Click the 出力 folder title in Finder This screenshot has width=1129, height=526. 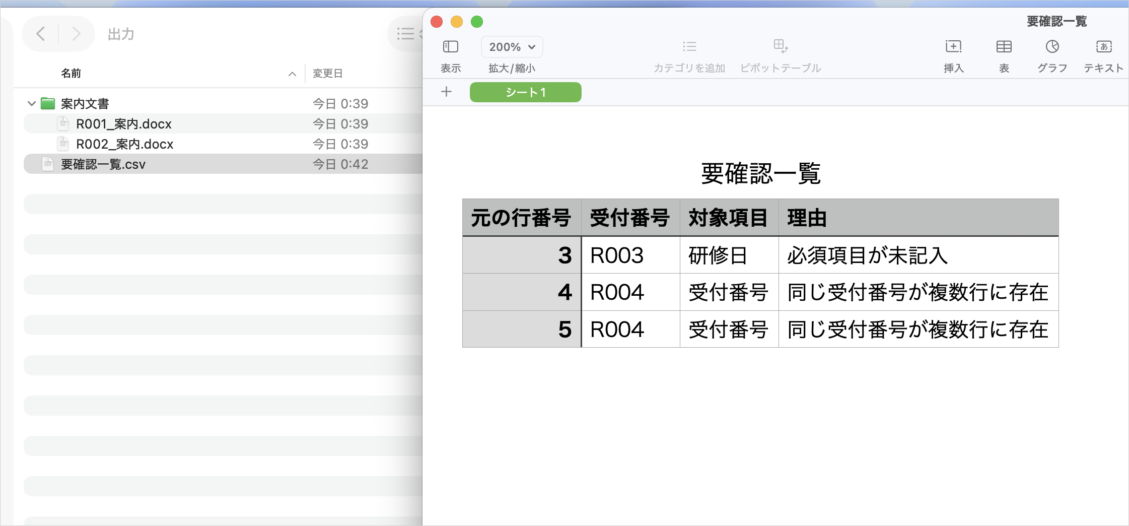coord(121,34)
